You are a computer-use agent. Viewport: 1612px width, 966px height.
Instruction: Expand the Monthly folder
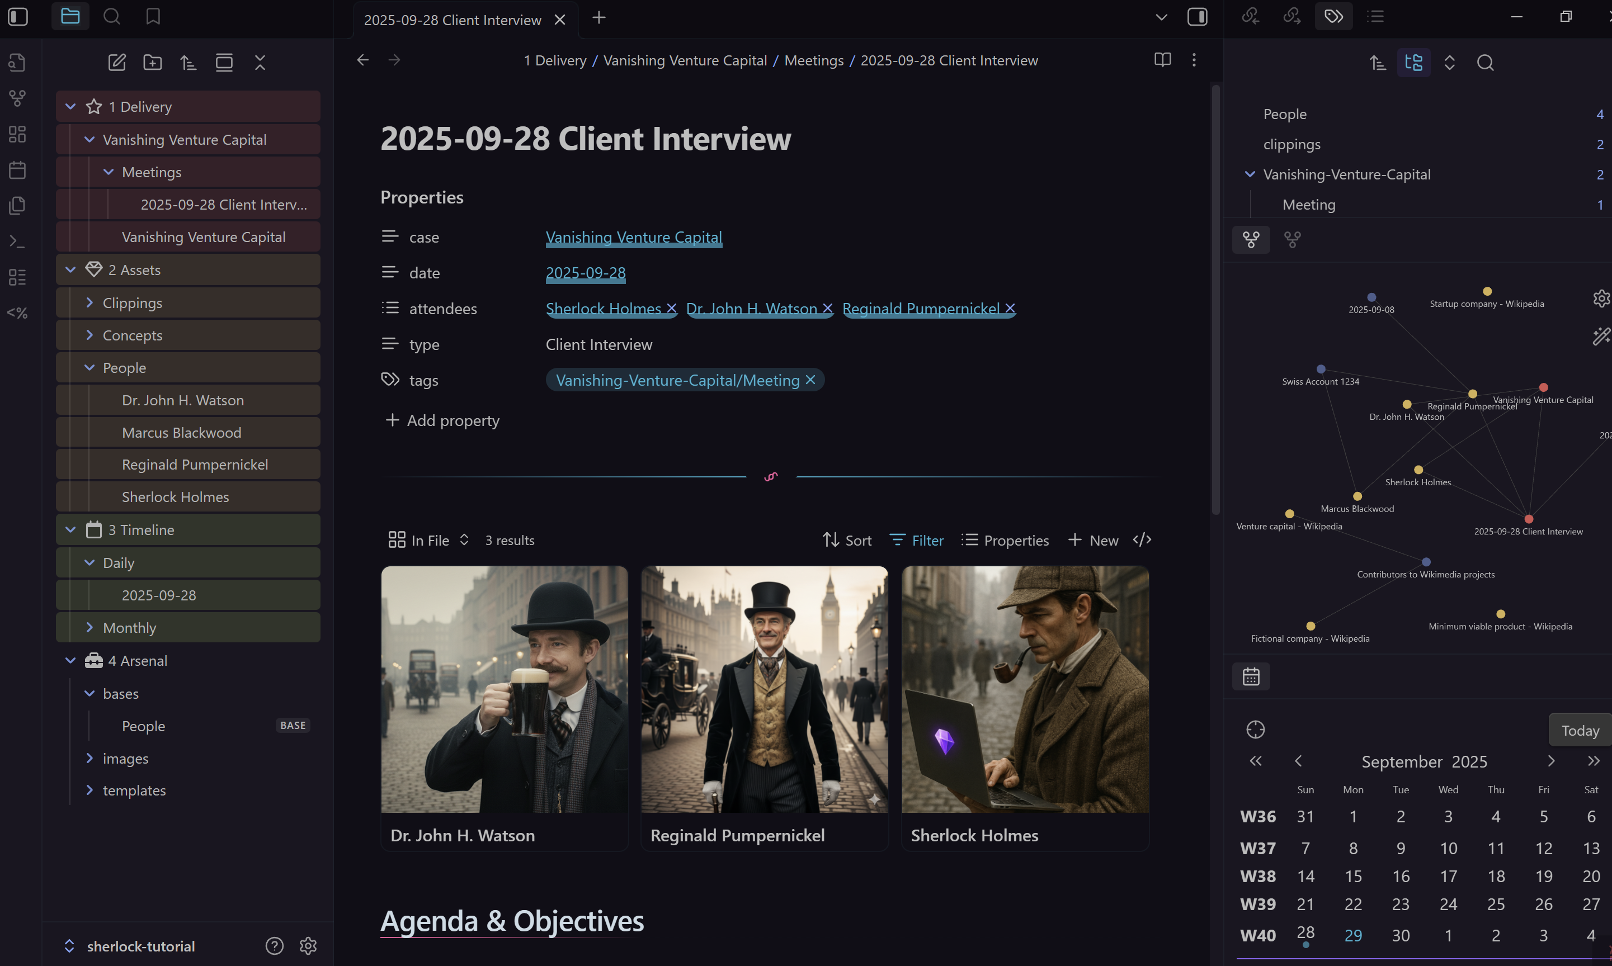point(89,627)
